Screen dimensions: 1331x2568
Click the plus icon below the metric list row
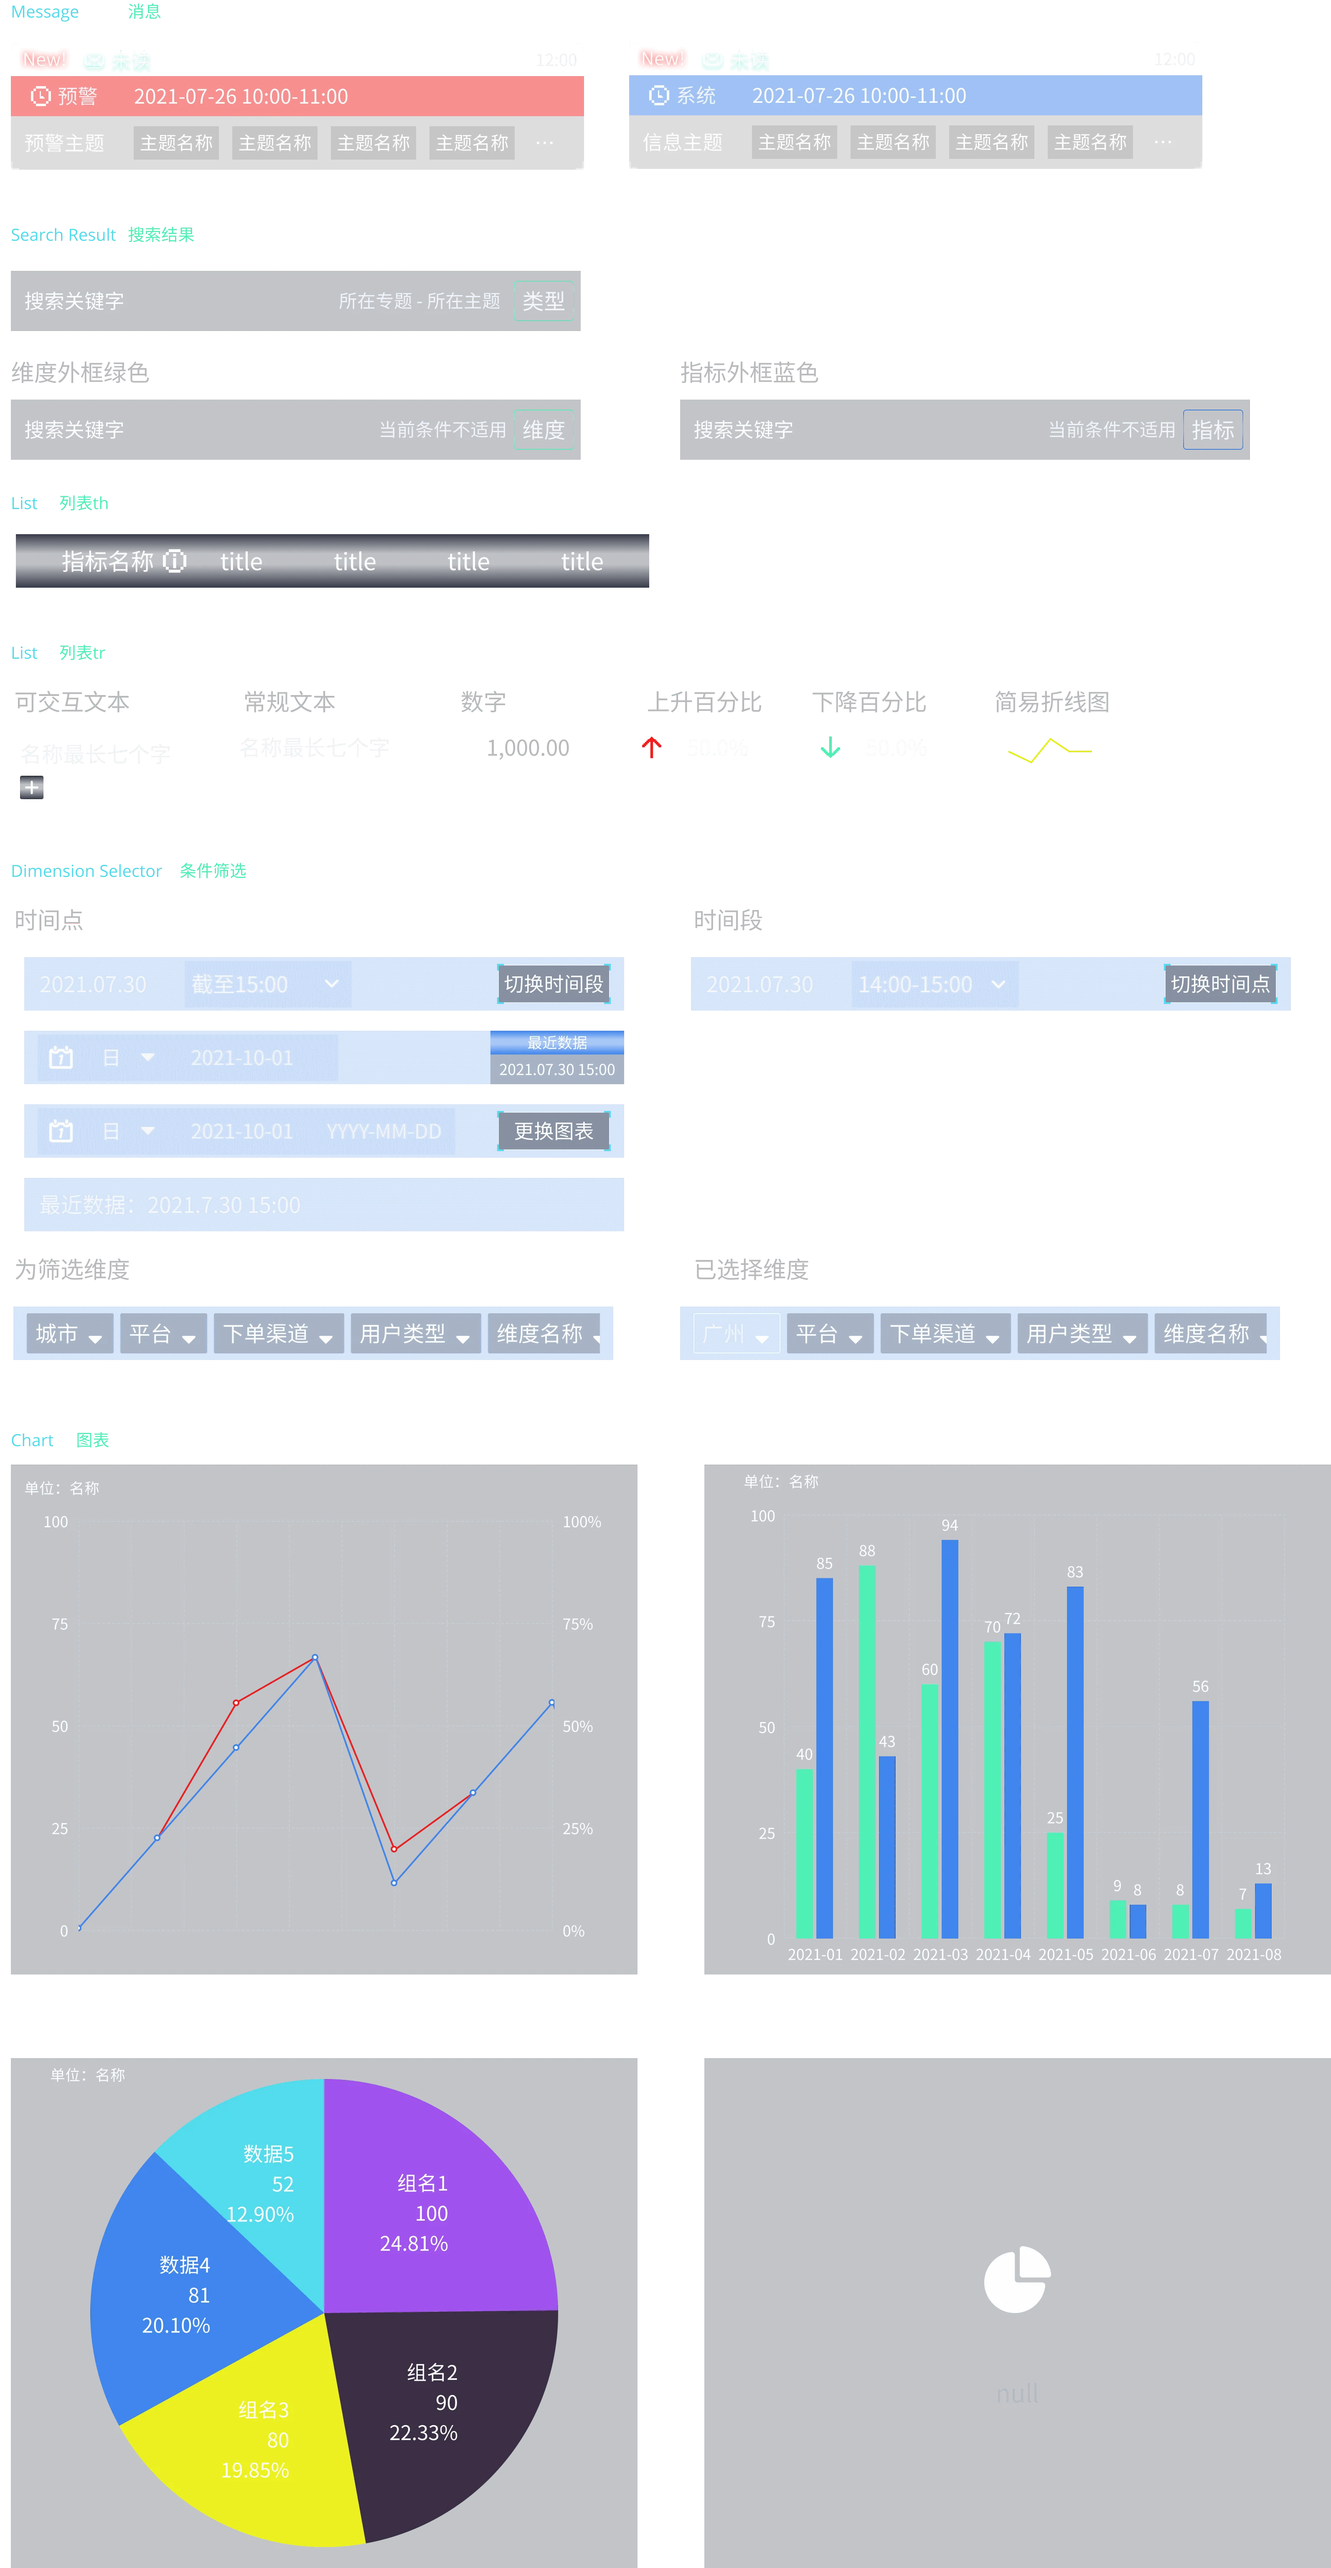(x=32, y=787)
